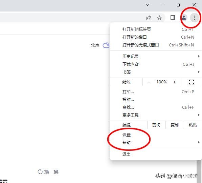Expand the 书签 submenu

(x=156, y=72)
